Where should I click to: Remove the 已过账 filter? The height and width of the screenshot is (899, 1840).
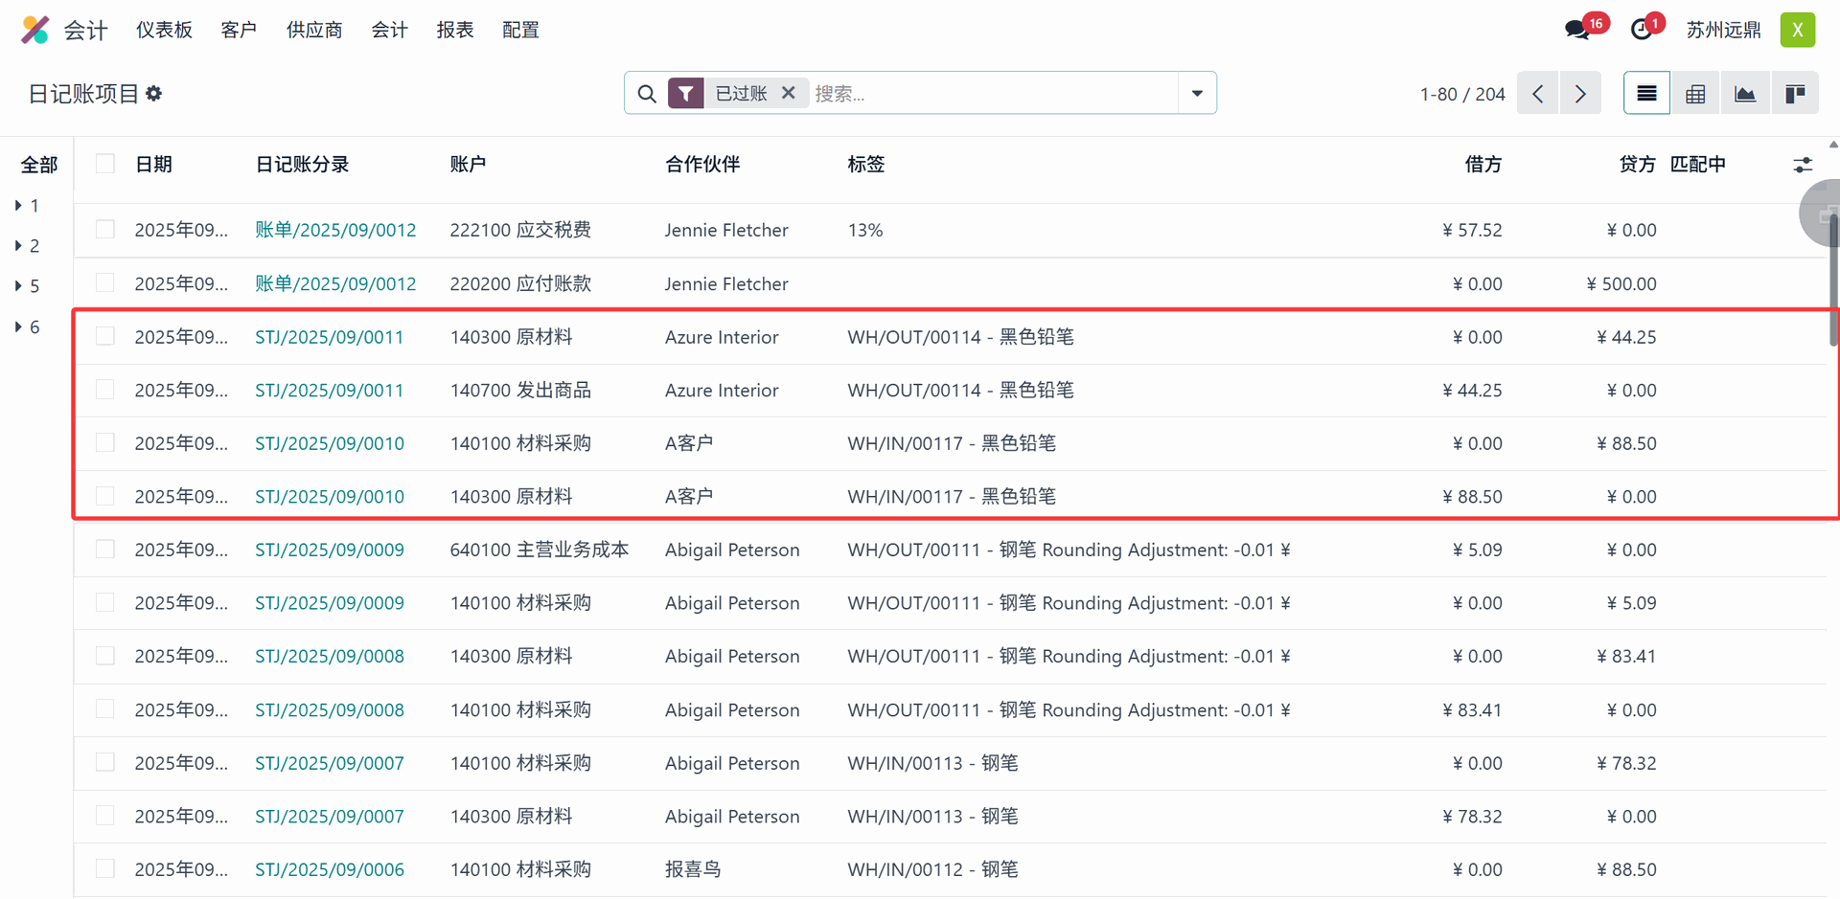click(788, 93)
